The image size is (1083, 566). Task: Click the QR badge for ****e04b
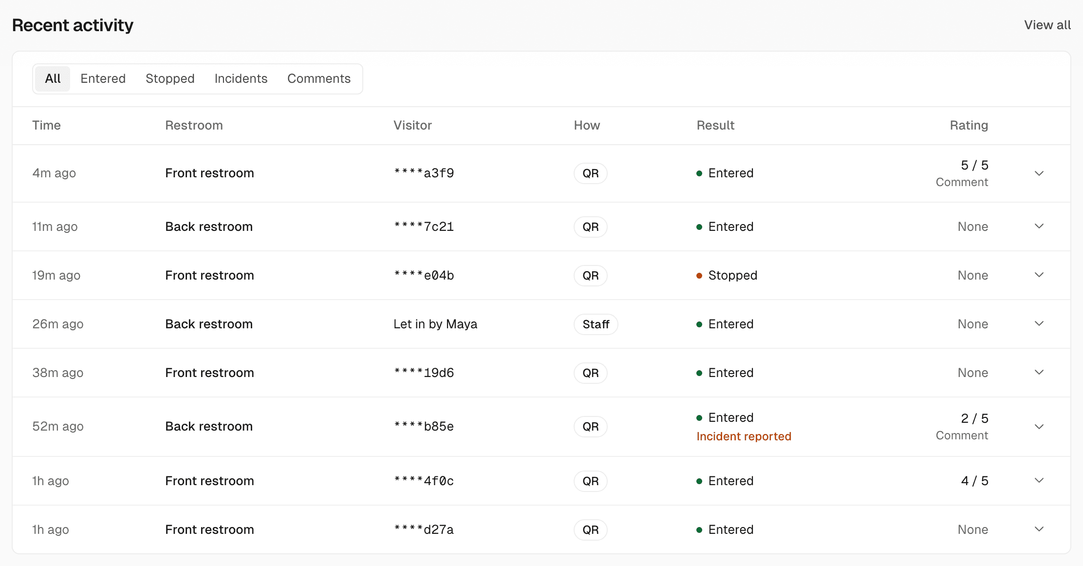[590, 276]
